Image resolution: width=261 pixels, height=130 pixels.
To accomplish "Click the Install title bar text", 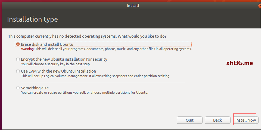I will [x=133, y=5].
